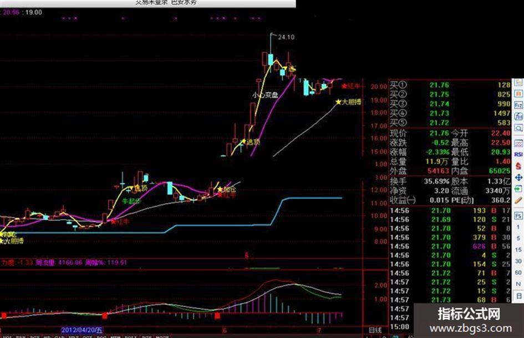Click the 周流量 4166.86 indicator readout
The height and width of the screenshot is (338, 524).
point(59,263)
